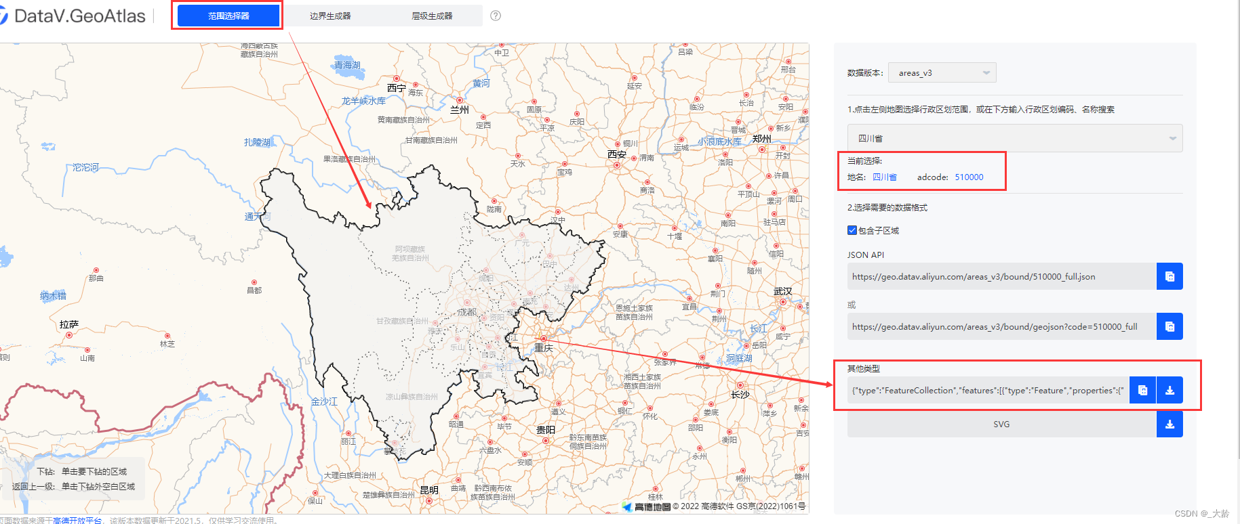Click 西安 on the map

(x=617, y=154)
